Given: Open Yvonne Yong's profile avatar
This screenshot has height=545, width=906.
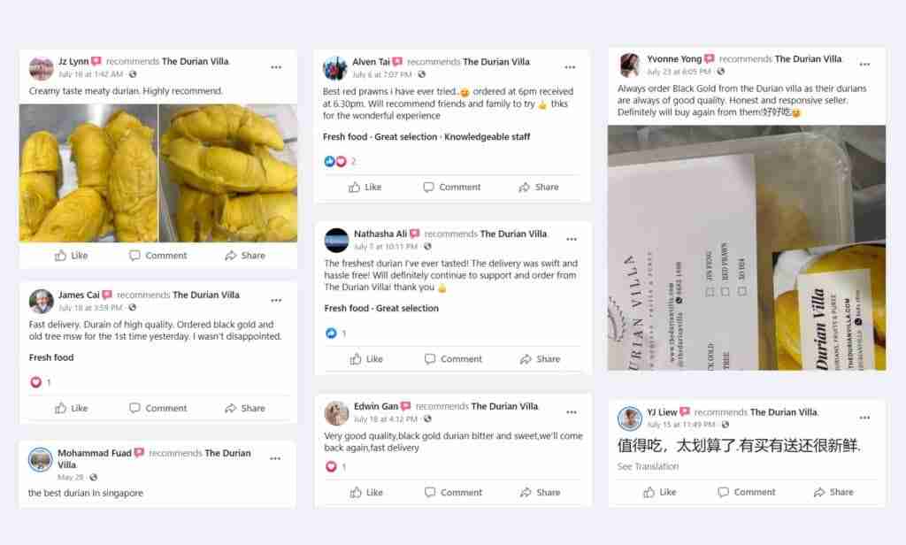Looking at the screenshot, I should coord(630,65).
